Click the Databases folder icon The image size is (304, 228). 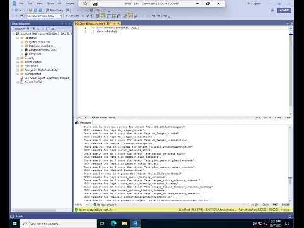pyautogui.click(x=22, y=38)
